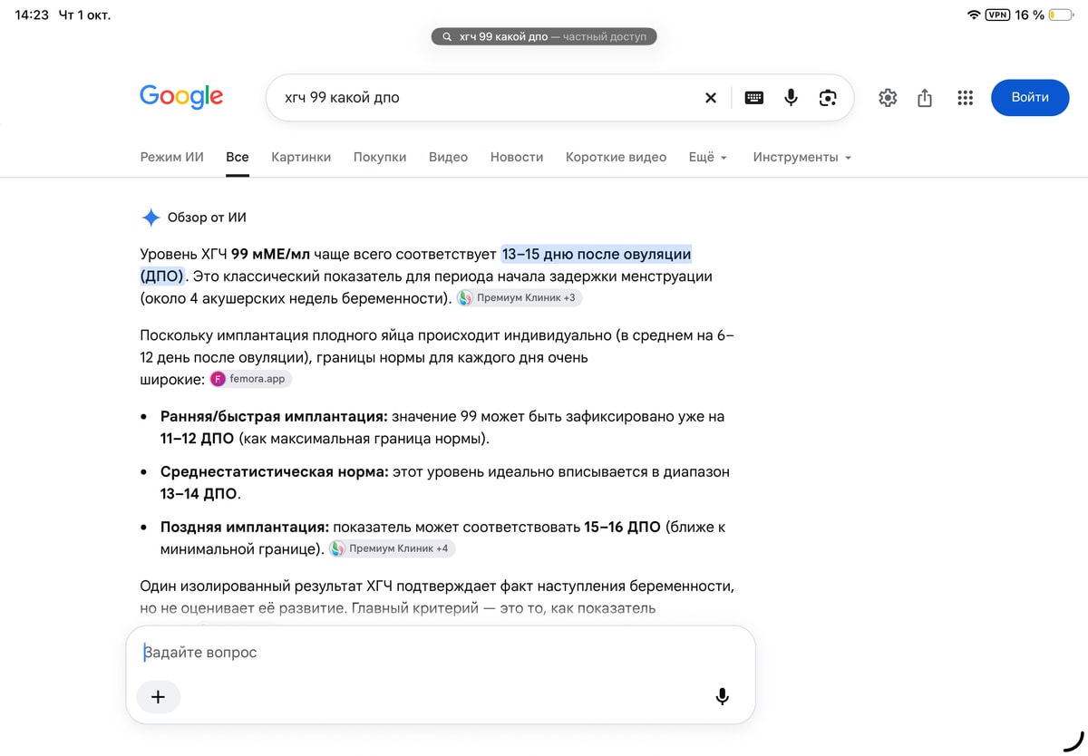This screenshot has width=1088, height=756.
Task: Click the 99 мМЕ/мл bold text
Action: tap(270, 254)
